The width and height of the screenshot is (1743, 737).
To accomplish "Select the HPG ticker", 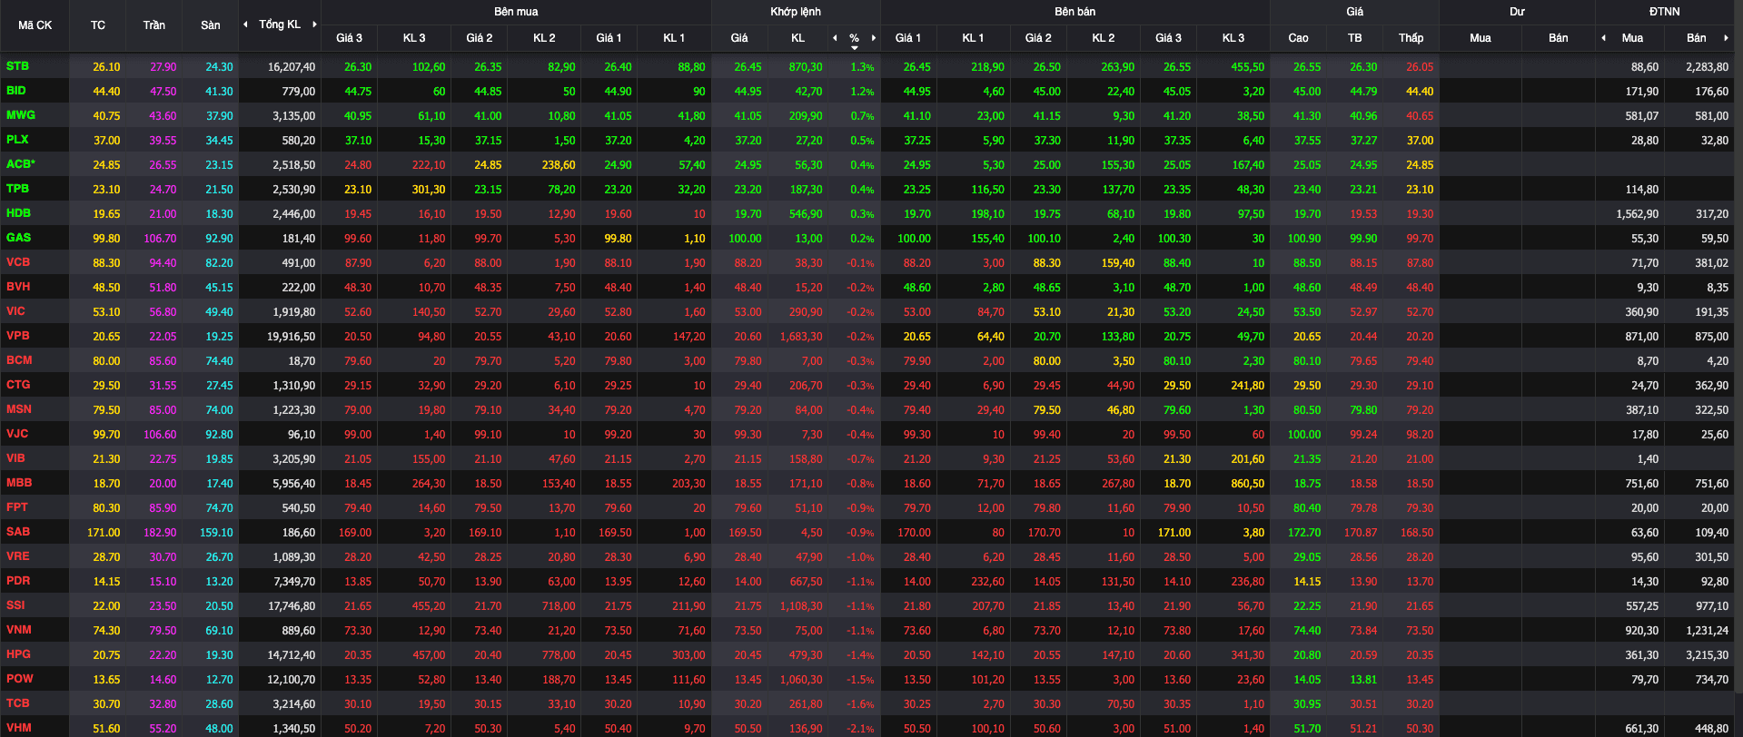I will 18,654.
